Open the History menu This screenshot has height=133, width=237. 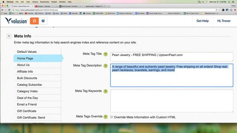pyautogui.click(x=35, y=2)
